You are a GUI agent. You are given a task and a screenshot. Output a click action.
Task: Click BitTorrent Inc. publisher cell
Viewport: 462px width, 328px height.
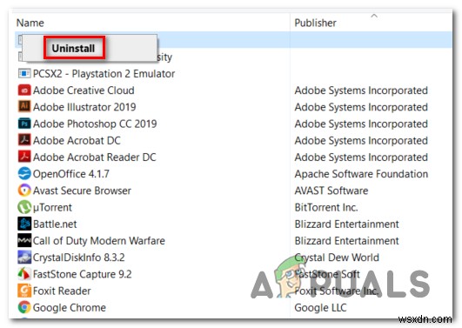click(326, 207)
